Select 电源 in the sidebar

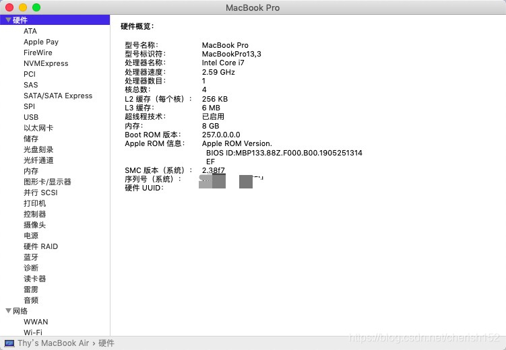point(31,236)
